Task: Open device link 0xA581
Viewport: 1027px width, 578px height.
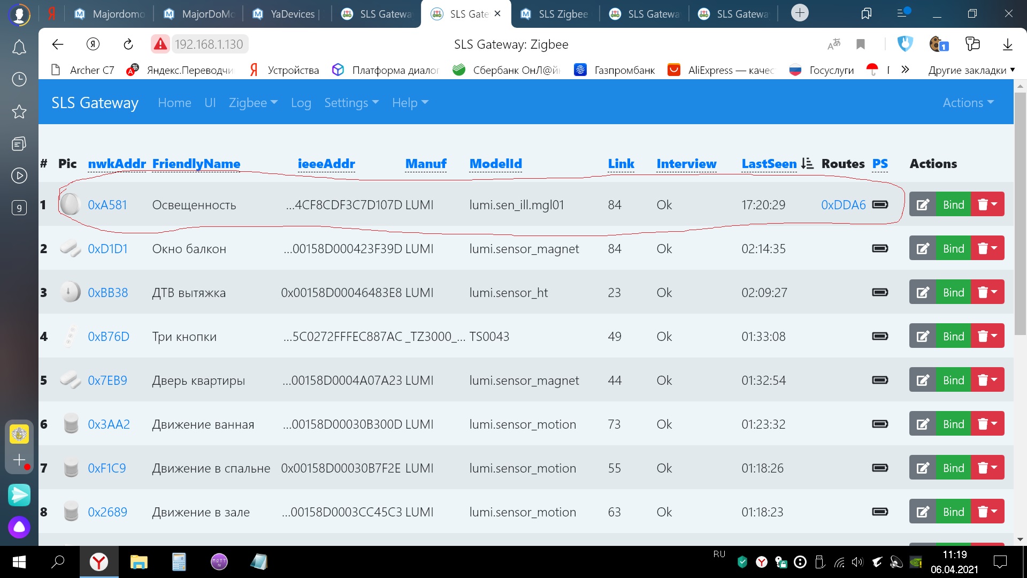Action: [x=108, y=205]
